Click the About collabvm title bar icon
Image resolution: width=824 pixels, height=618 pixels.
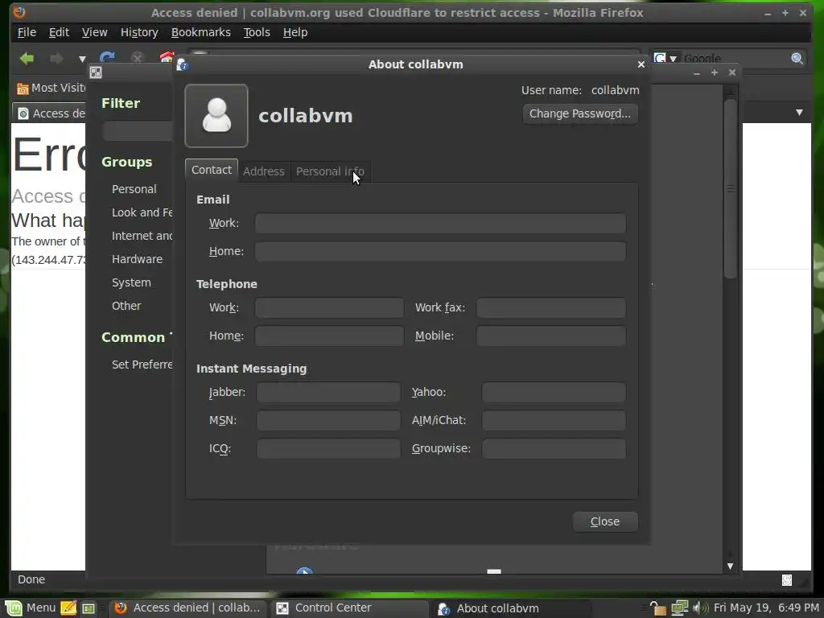183,64
